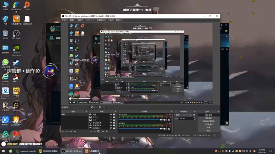This screenshot has width=275, height=154.
Task: Click the 退出 exit button in controls
Action: [x=209, y=131]
